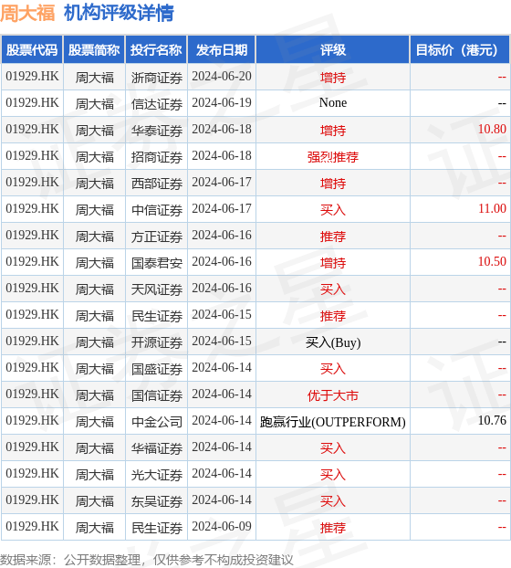Click the 强烈推荐 rating by 招商证券
511x568 pixels.
(x=332, y=156)
